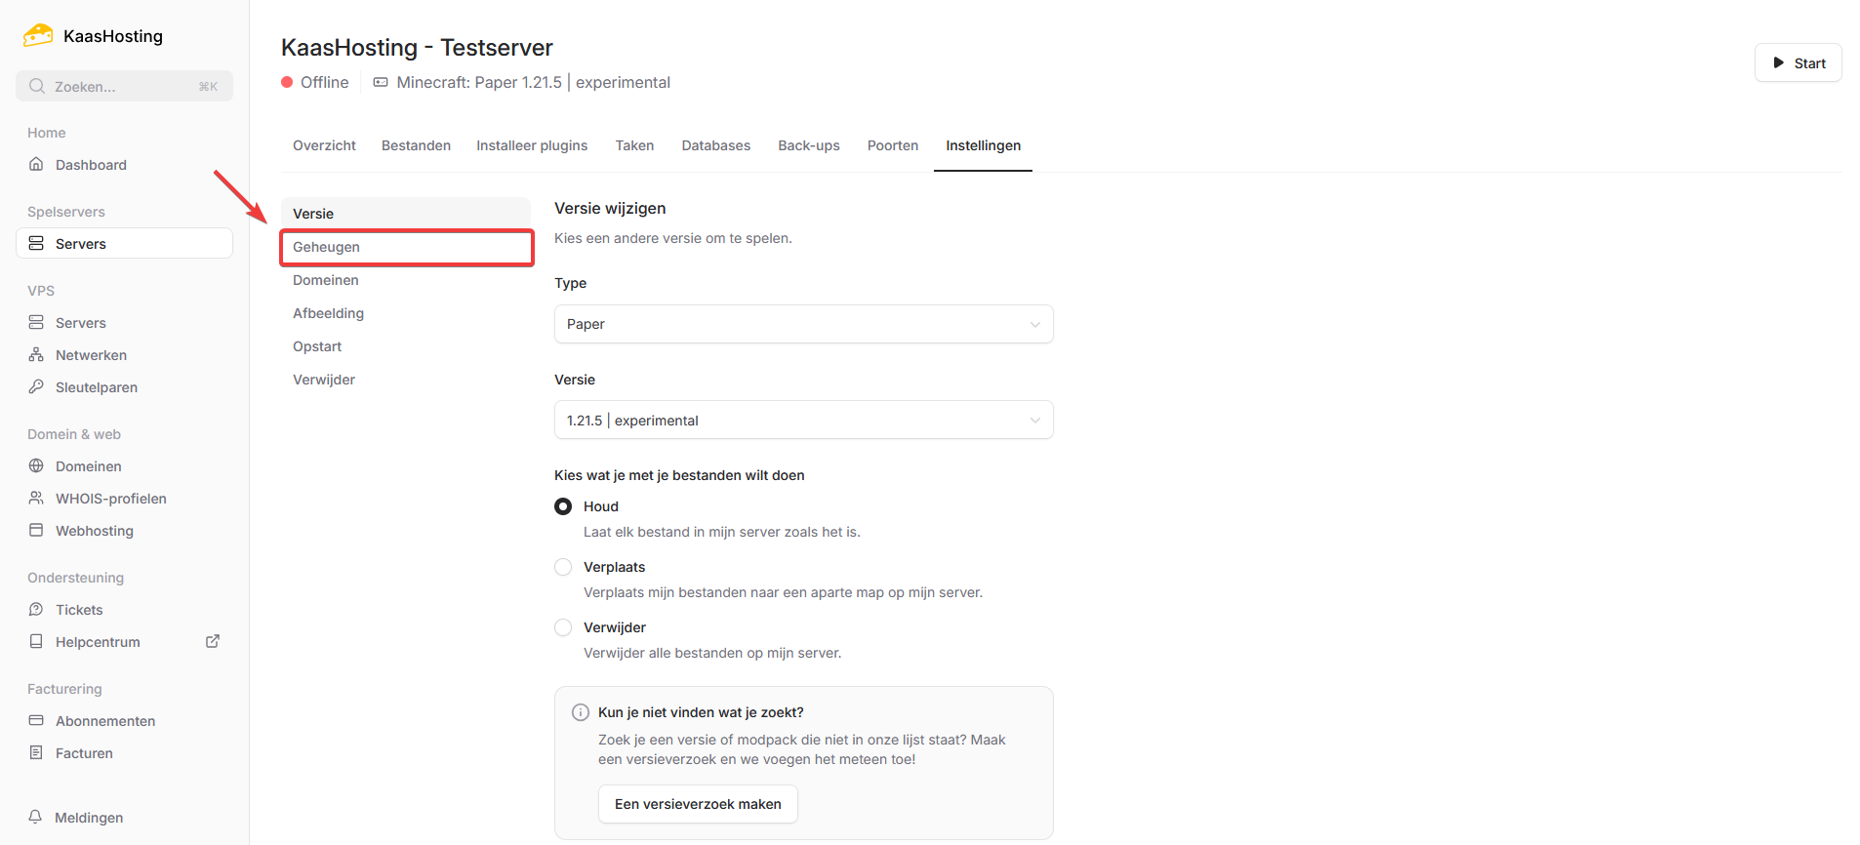
Task: Select the Houd radio option
Action: tap(563, 506)
